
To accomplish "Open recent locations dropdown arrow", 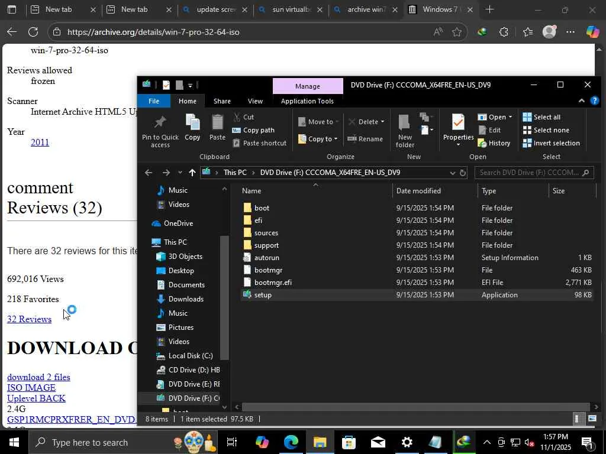I will pyautogui.click(x=180, y=173).
